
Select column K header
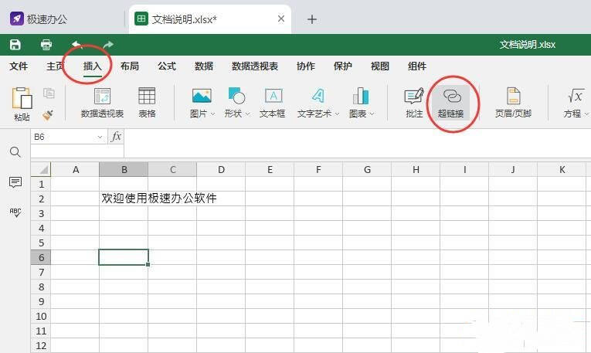[x=562, y=169]
